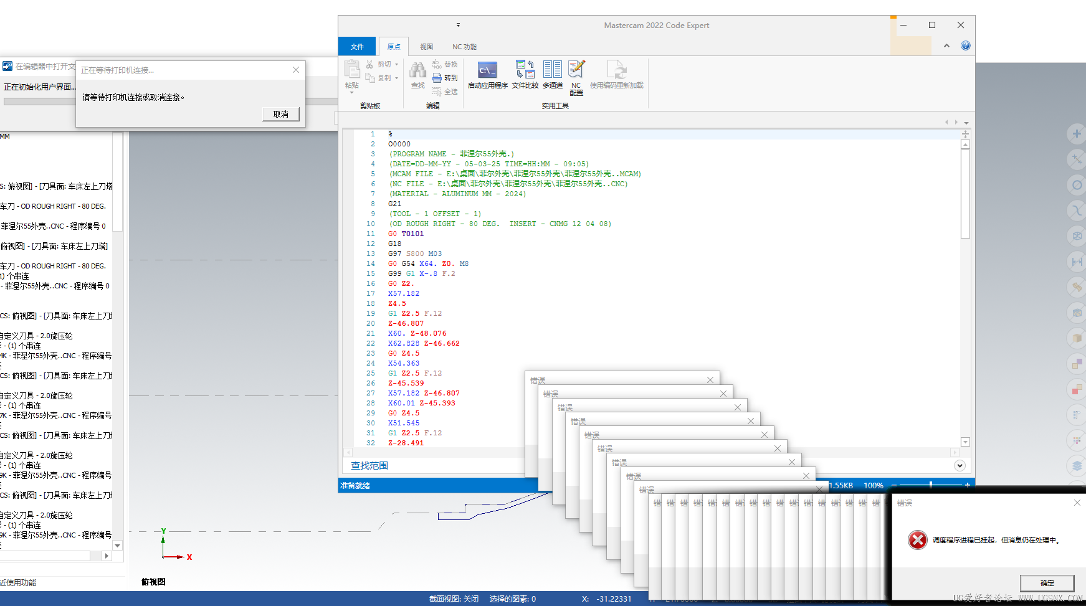This screenshot has width=1086, height=606.
Task: Click the zoom plus button in status bar
Action: [x=968, y=485]
